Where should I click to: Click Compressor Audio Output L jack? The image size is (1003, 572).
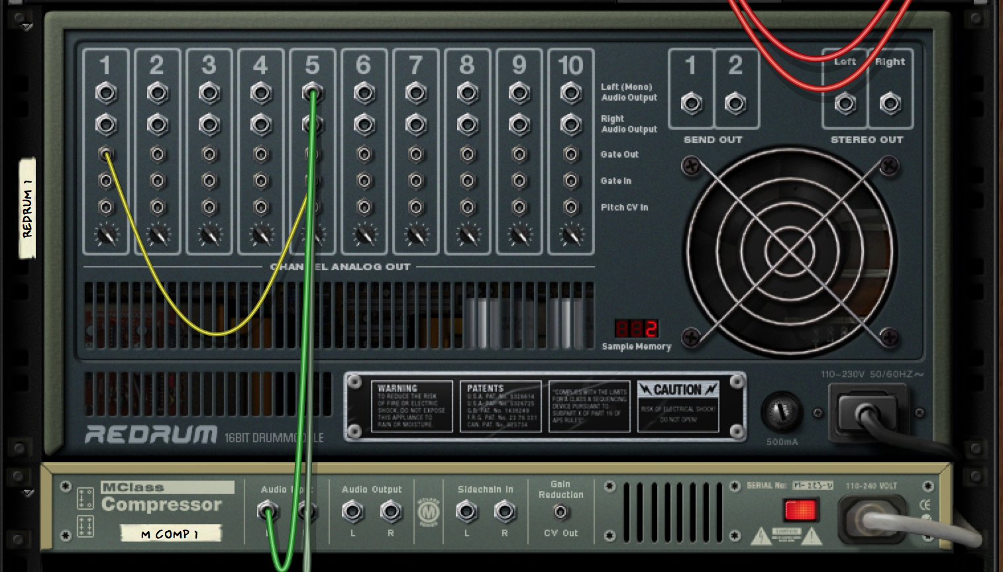point(352,511)
